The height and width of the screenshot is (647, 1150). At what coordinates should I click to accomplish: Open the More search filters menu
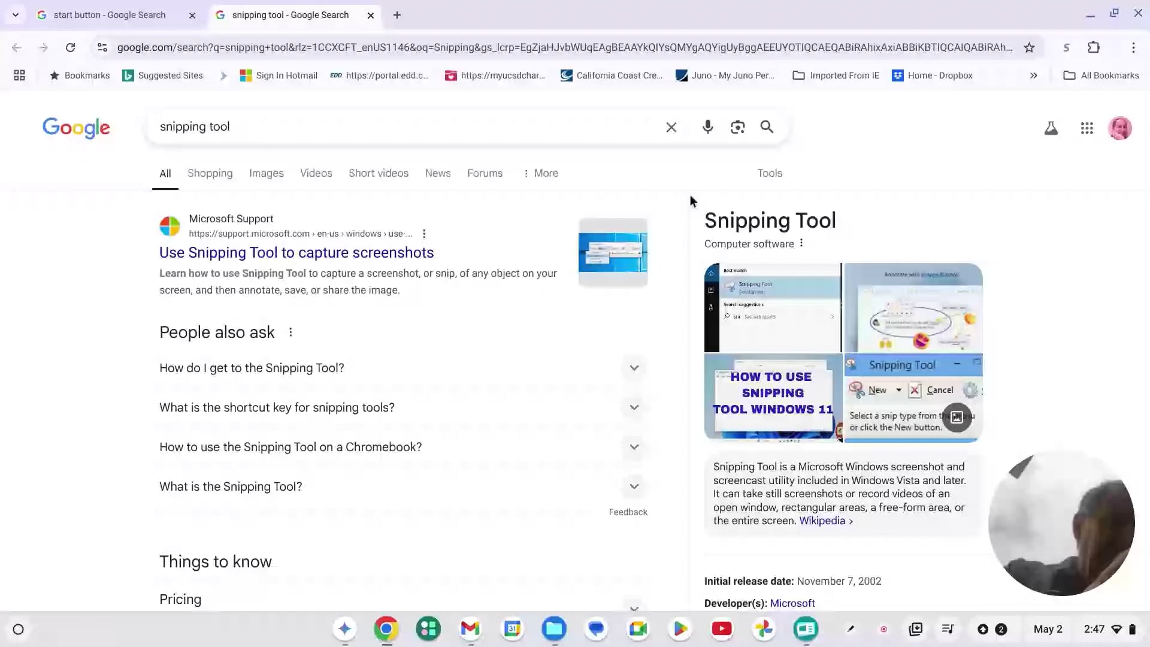click(540, 173)
